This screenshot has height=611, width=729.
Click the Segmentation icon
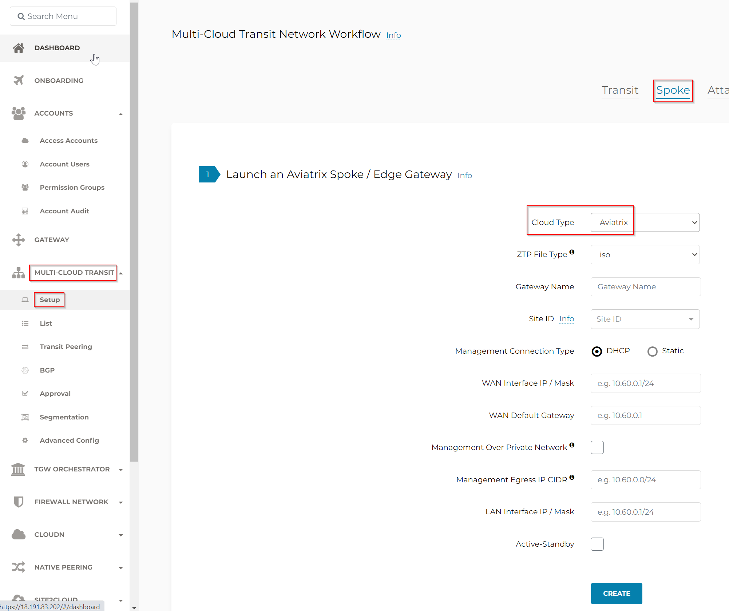[x=25, y=417]
